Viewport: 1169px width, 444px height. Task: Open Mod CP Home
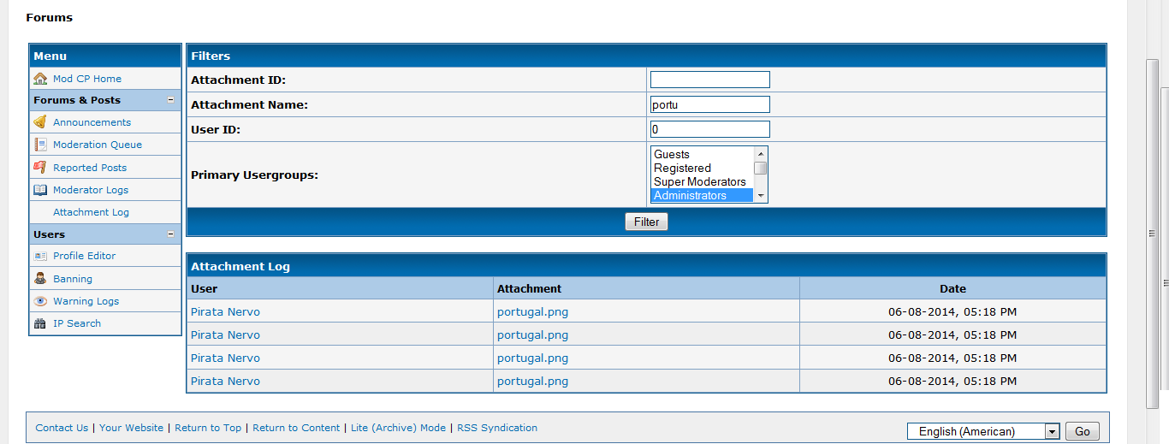[x=87, y=79]
